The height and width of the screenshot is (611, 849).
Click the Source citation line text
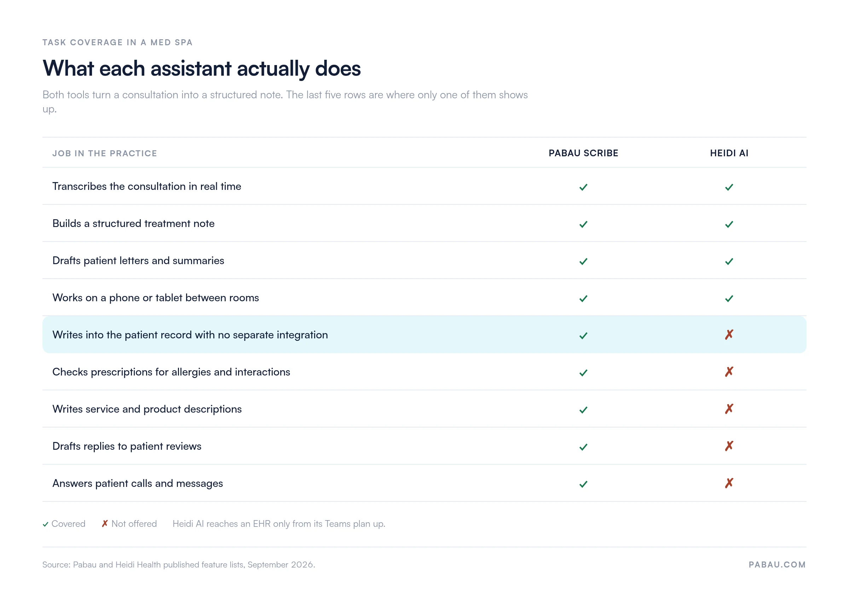tap(179, 565)
